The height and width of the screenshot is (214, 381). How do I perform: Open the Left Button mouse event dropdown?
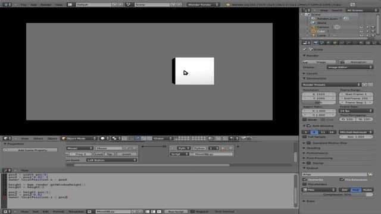click(112, 160)
